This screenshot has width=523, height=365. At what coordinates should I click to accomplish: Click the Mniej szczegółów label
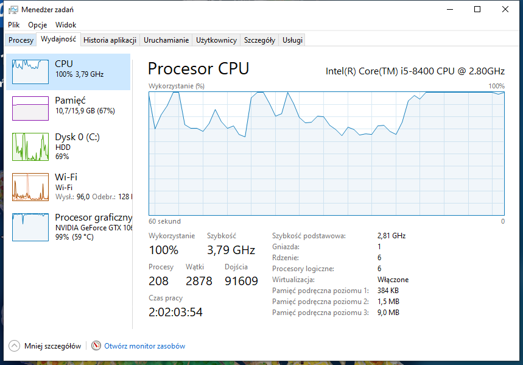coord(53,346)
